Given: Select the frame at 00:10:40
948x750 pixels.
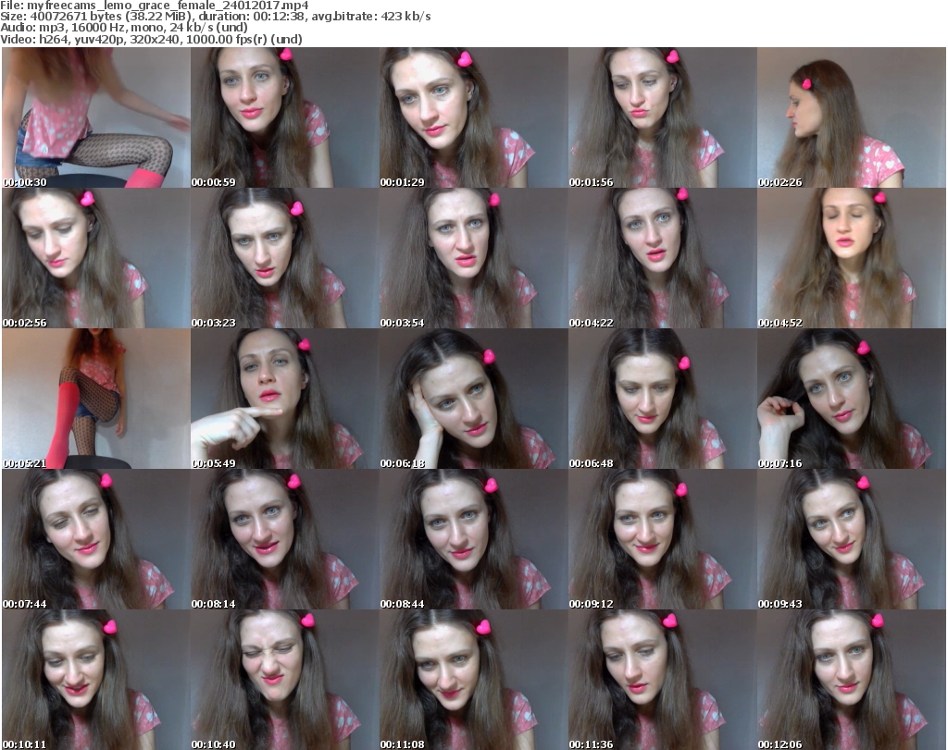Looking at the screenshot, I should point(285,680).
